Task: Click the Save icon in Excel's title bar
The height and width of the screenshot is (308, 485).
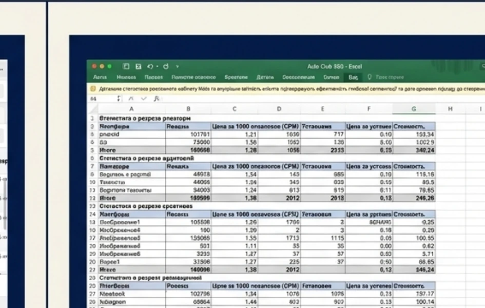Action: (138, 67)
